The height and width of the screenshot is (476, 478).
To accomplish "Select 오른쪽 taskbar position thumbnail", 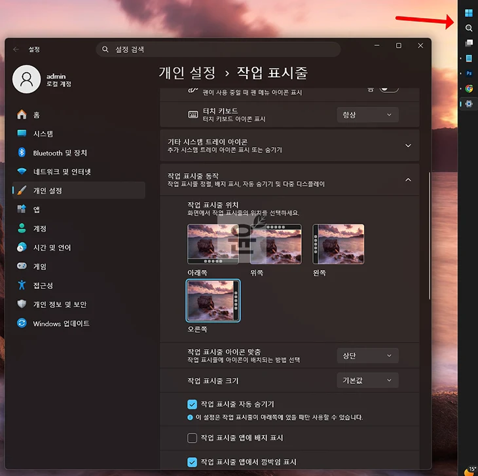I will (213, 300).
